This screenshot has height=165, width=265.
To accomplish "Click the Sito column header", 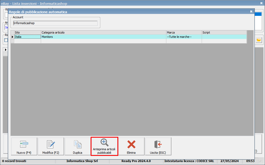I will click(27, 32).
